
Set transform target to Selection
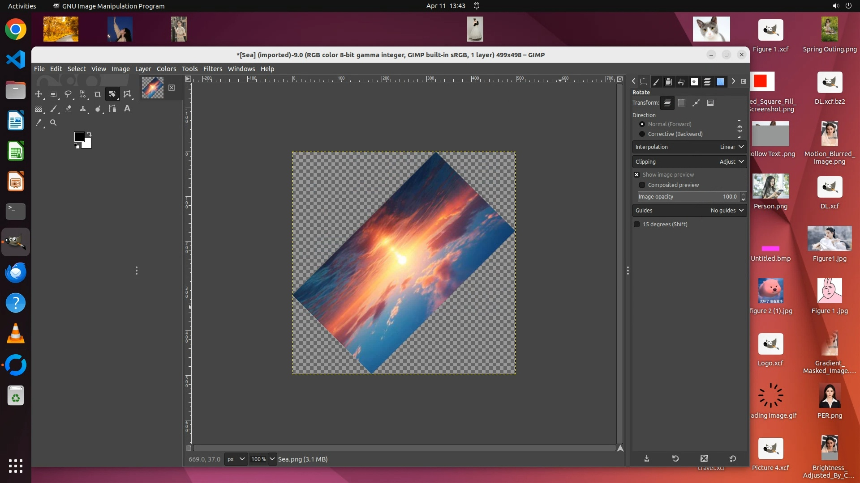(682, 103)
